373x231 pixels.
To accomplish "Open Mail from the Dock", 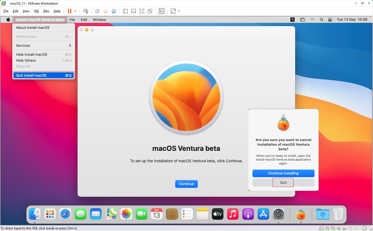I will click(96, 214).
